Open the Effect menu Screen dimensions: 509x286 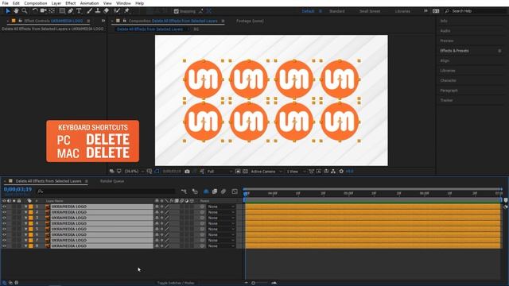(x=71, y=3)
